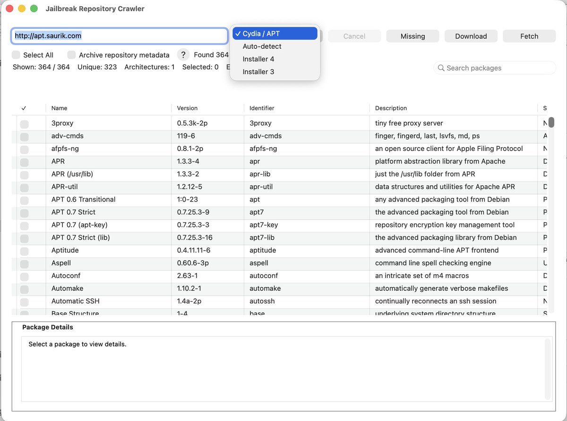Click description 'tiny free proxy server'
Screen dimensions: 567x421
click(x=409, y=123)
